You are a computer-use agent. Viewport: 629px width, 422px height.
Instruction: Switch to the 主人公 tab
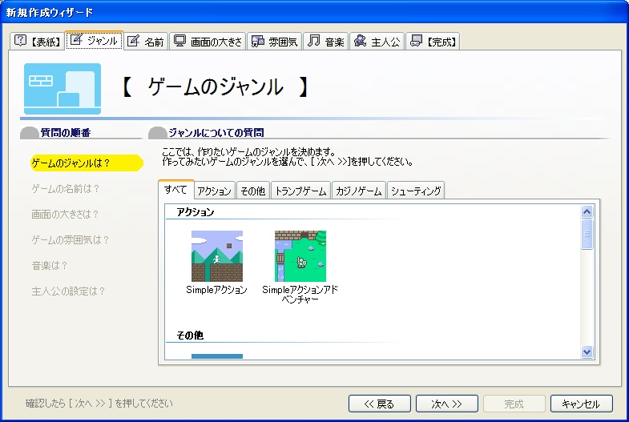tap(377, 42)
